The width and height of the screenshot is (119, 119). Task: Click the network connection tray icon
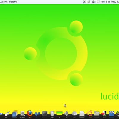tap(84, 2)
